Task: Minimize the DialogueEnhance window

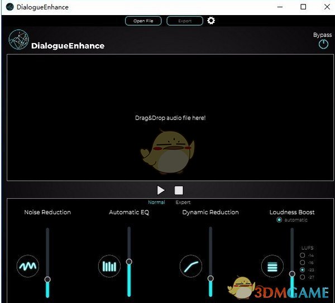Action: [x=280, y=7]
